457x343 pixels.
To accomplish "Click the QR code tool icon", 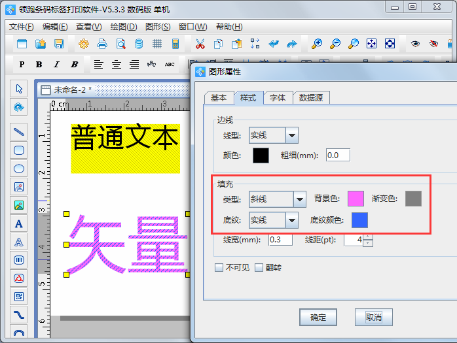I will [x=19, y=297].
